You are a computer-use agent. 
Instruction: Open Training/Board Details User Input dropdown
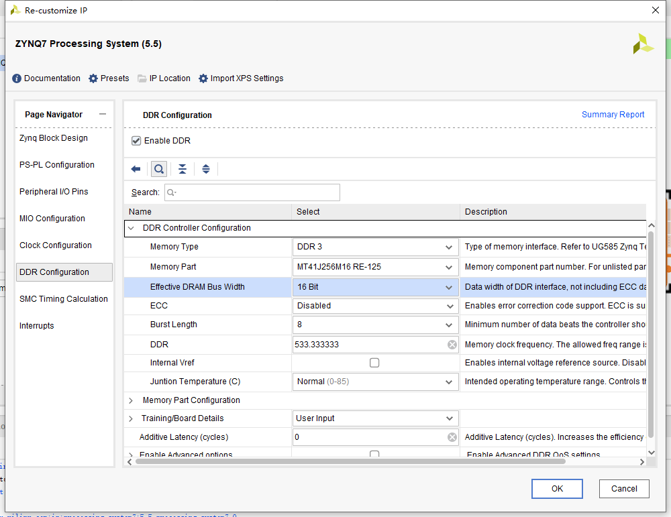coord(375,418)
